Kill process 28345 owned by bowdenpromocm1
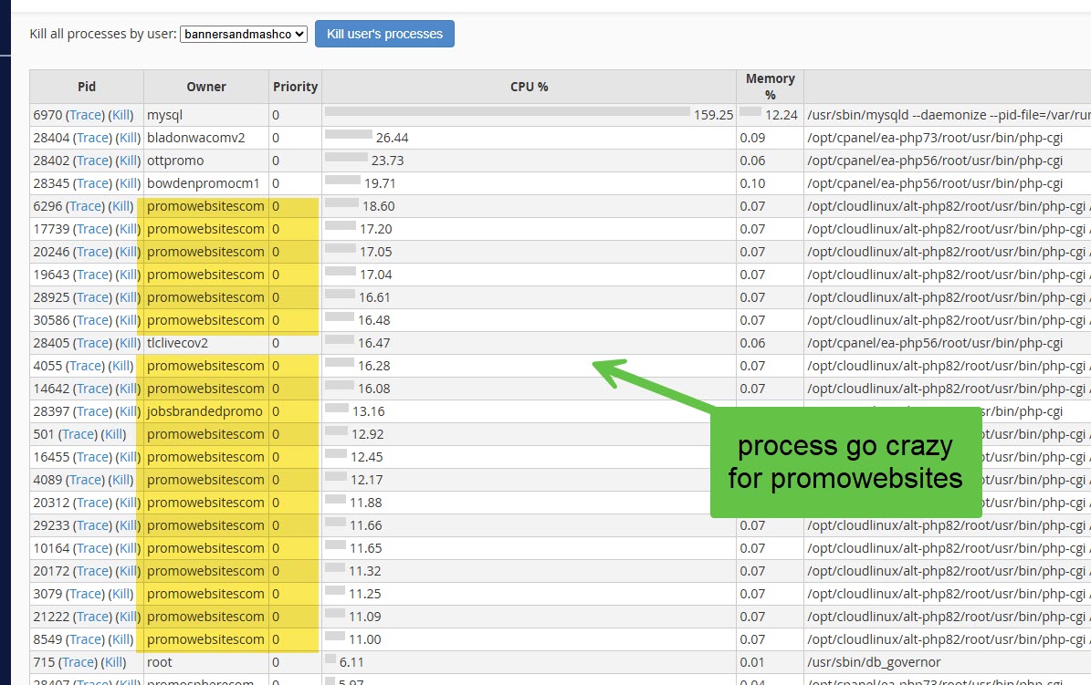Screen dimensions: 1091x685 coord(128,183)
